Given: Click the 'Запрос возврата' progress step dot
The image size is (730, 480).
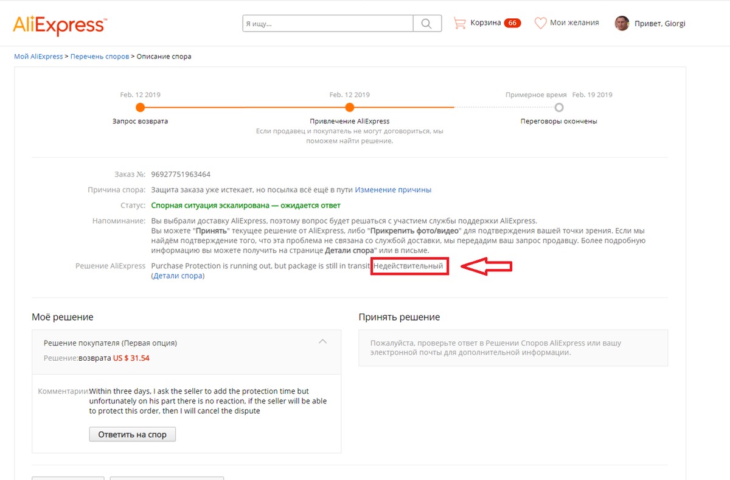Looking at the screenshot, I should pos(140,108).
